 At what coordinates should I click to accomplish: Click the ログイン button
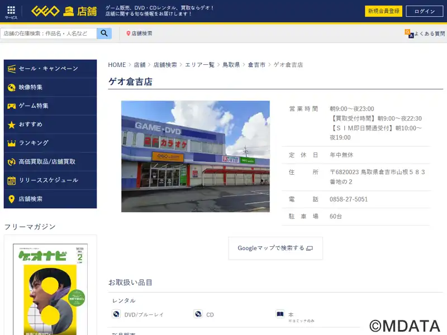[425, 11]
